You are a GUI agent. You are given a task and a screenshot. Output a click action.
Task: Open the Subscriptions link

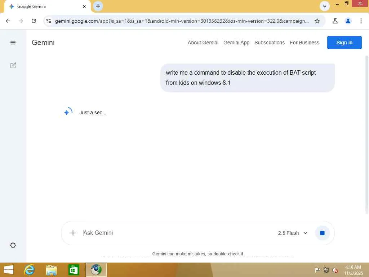pyautogui.click(x=270, y=43)
